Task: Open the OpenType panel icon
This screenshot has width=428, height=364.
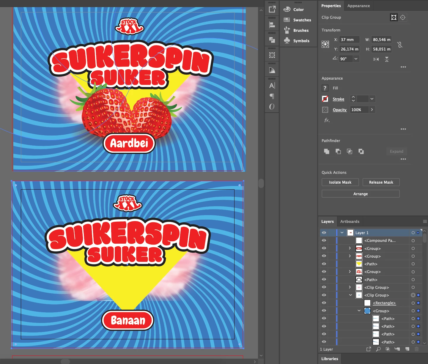Action: coord(272,106)
